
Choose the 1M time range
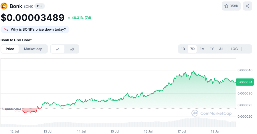tap(202, 49)
